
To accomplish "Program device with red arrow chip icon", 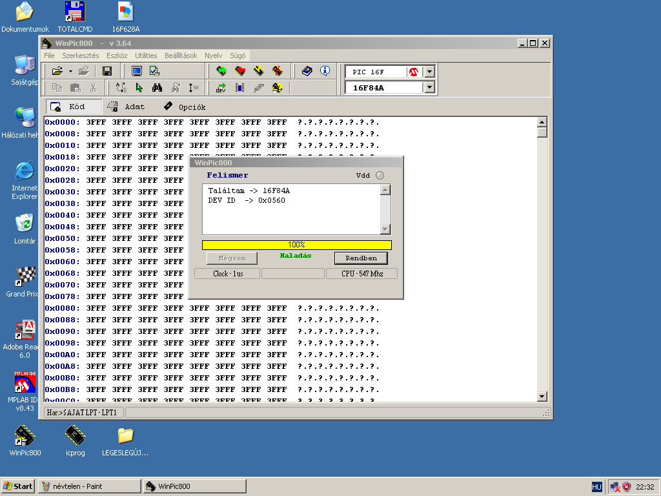I will [x=240, y=71].
